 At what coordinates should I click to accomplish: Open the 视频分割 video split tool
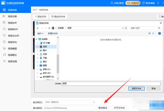12,16
